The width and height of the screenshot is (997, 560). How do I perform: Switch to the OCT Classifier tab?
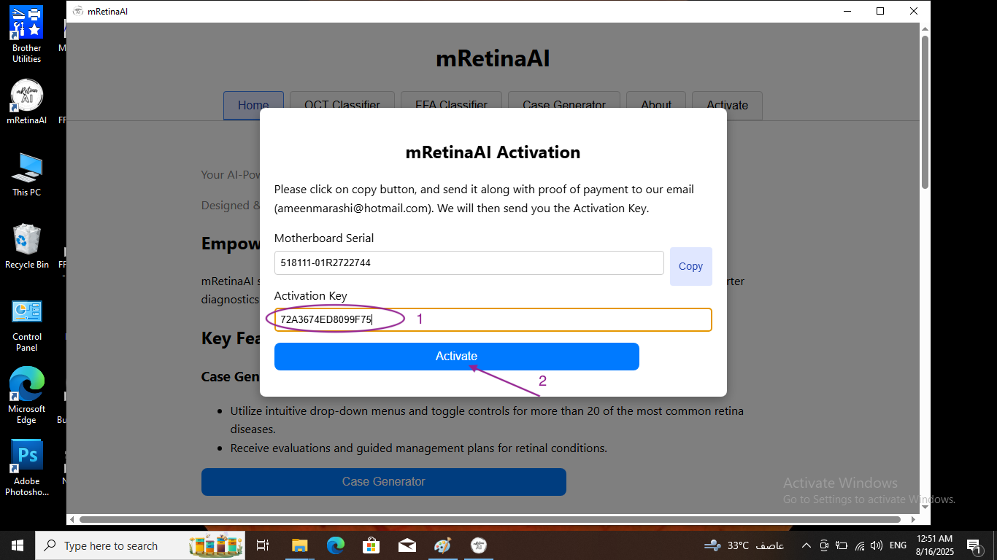pyautogui.click(x=342, y=106)
